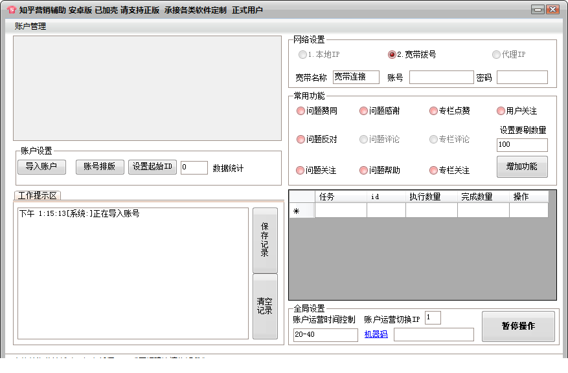Click the 清空记录 button
The width and height of the screenshot is (568, 373).
tap(265, 306)
